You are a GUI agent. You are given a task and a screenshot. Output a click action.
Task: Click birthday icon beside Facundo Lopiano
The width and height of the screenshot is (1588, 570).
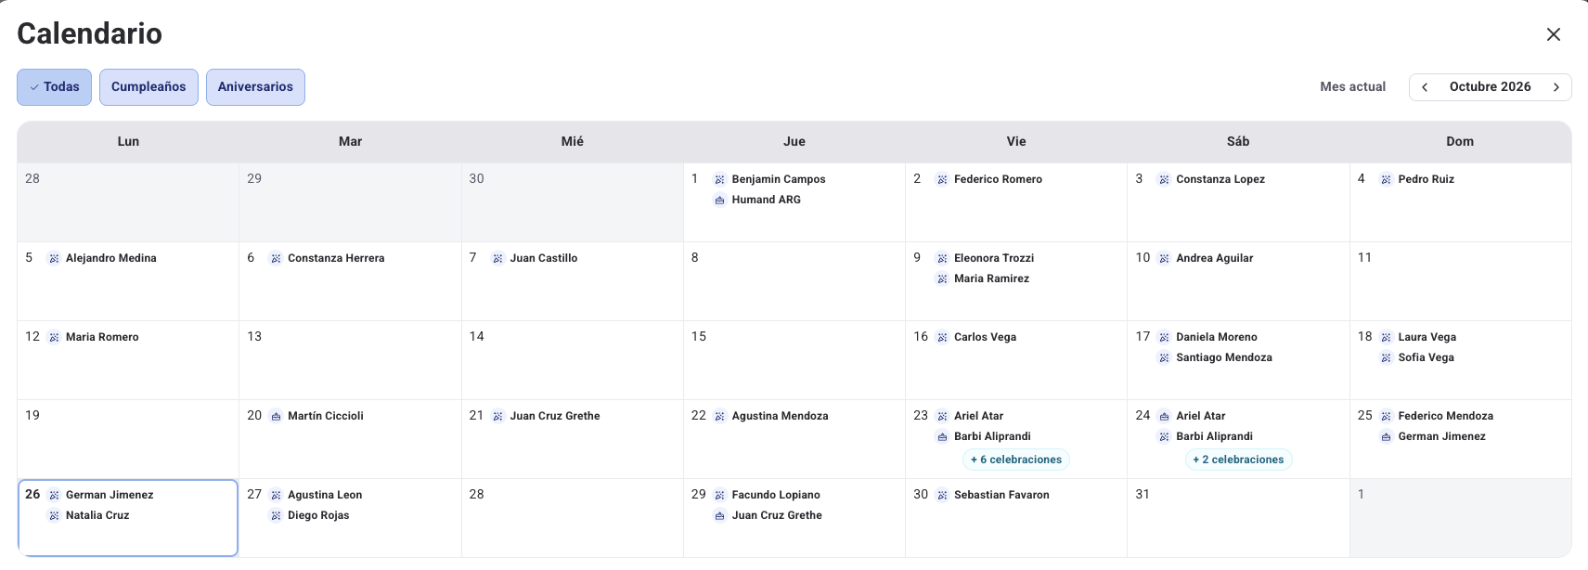click(x=719, y=495)
